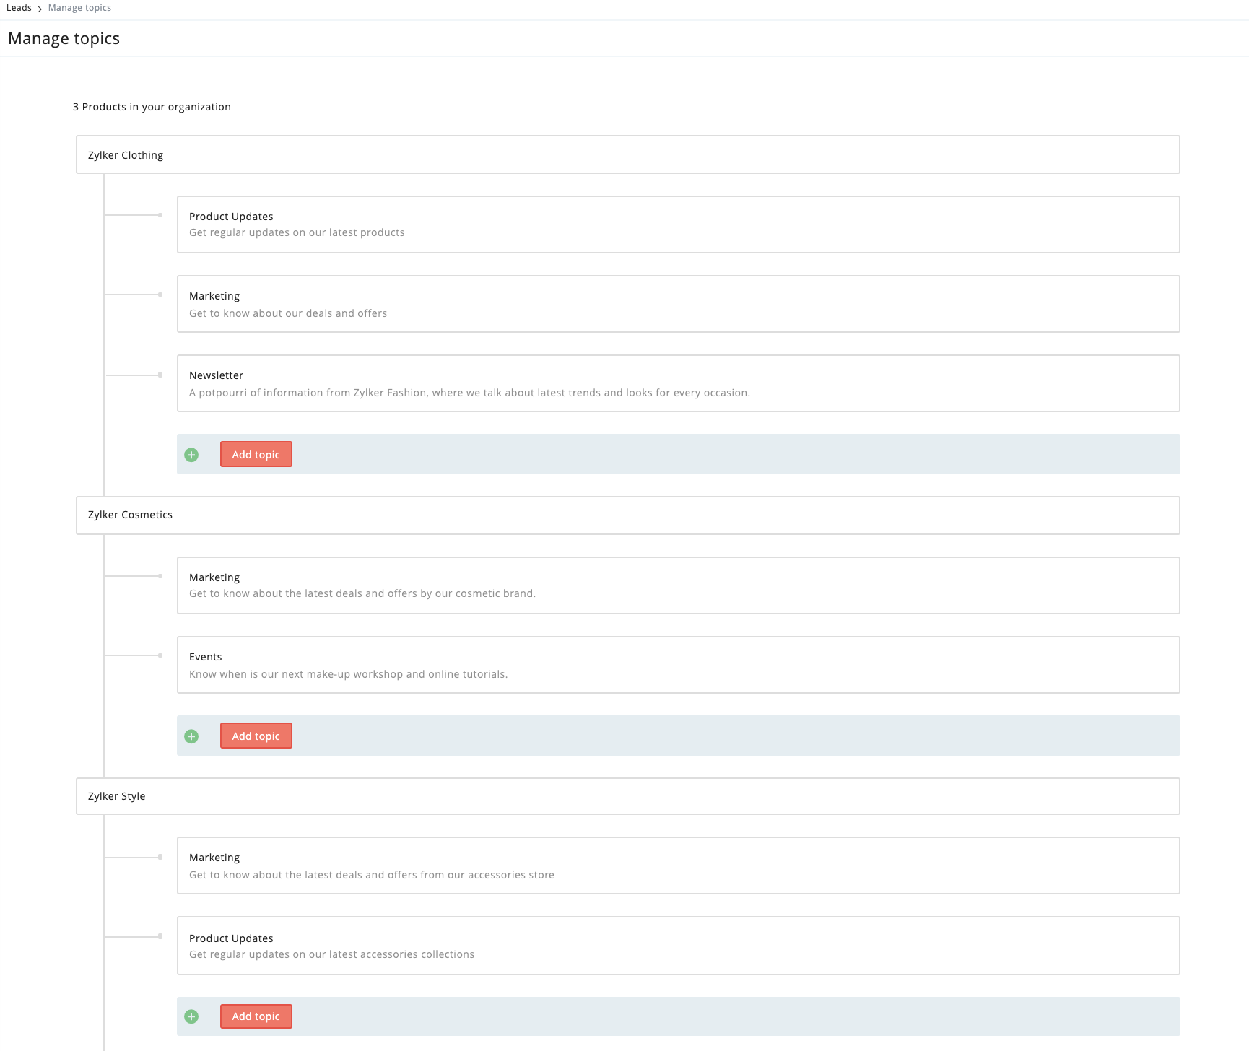Open Marketing topic for accessories store
The width and height of the screenshot is (1249, 1051).
point(678,865)
